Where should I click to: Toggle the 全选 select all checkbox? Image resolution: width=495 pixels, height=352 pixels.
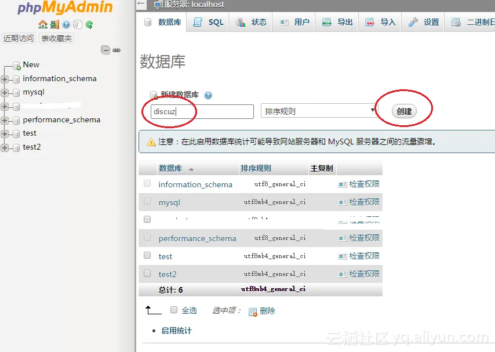[174, 310]
